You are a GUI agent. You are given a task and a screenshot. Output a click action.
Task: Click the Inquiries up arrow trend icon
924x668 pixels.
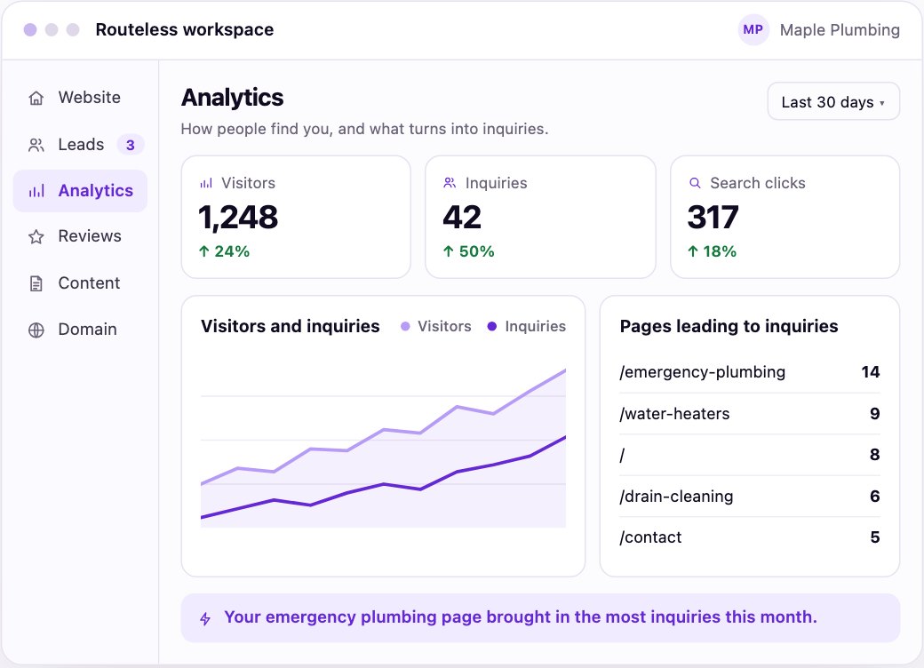coord(449,251)
